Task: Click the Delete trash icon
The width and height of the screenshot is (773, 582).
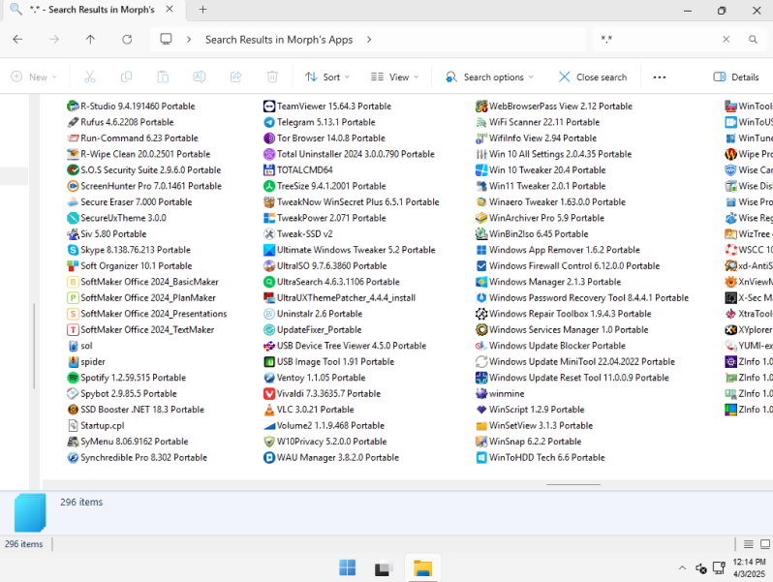Action: point(272,77)
